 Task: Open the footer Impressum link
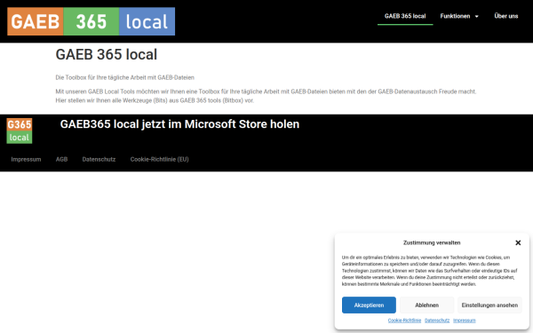pos(26,159)
